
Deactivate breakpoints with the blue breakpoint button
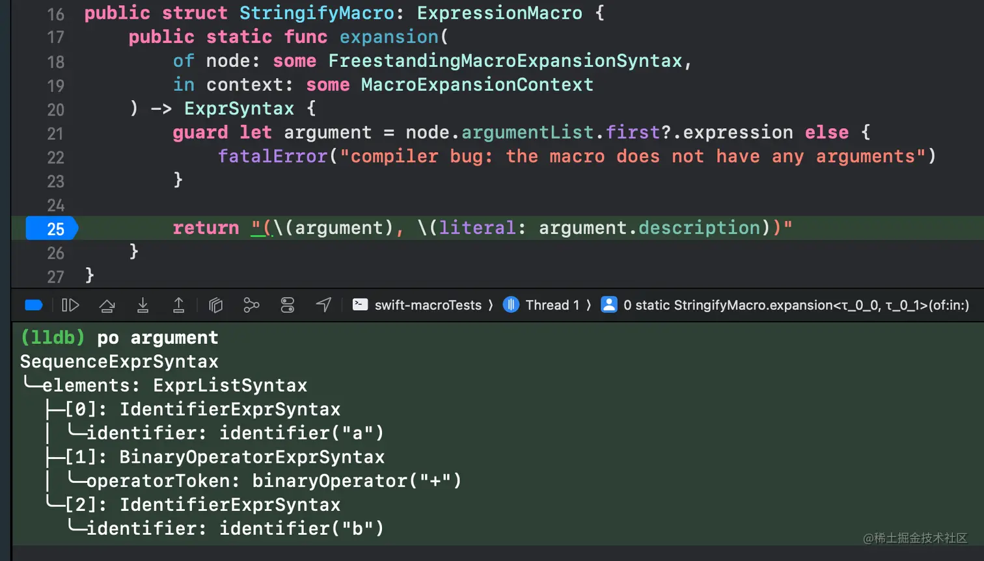coord(34,305)
